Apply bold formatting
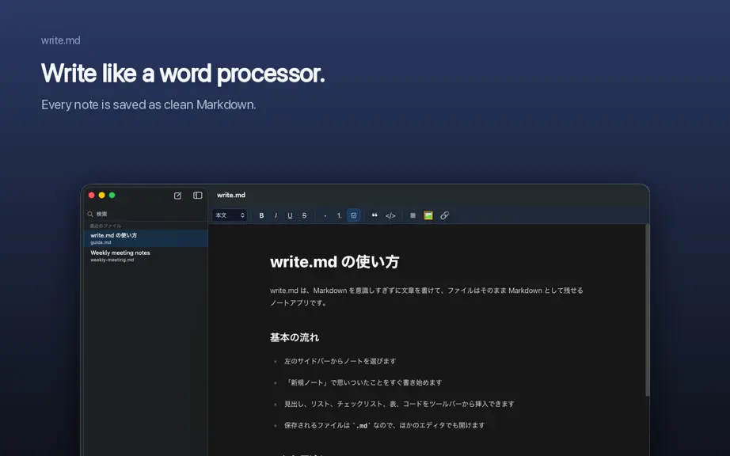The image size is (730, 456). point(261,215)
